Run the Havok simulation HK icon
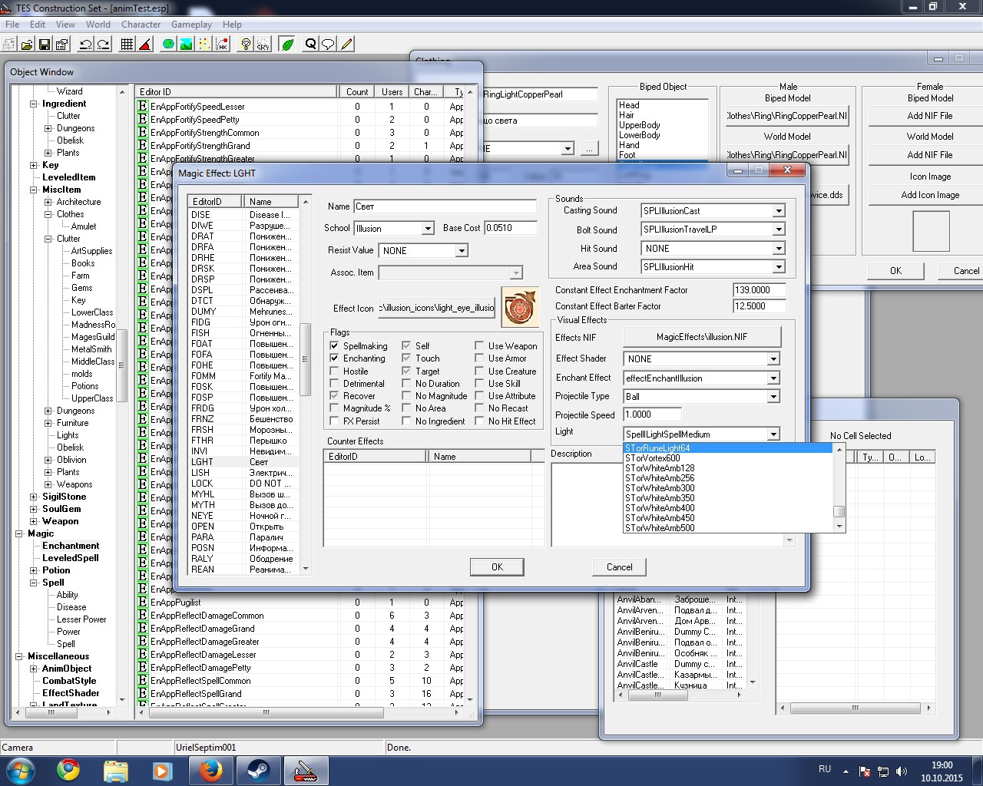This screenshot has width=983, height=786. click(222, 45)
